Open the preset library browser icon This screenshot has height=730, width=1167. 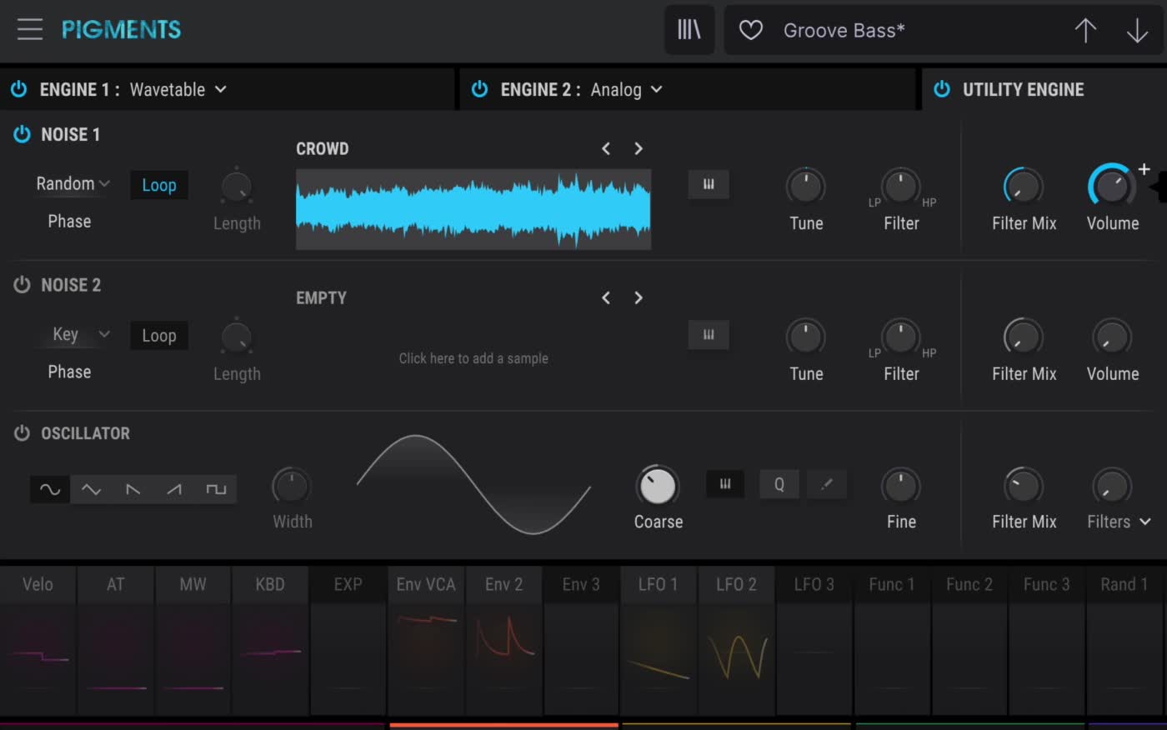[x=689, y=30]
